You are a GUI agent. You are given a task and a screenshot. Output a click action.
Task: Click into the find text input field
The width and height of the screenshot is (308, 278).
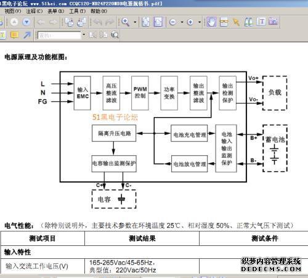click(59, 36)
